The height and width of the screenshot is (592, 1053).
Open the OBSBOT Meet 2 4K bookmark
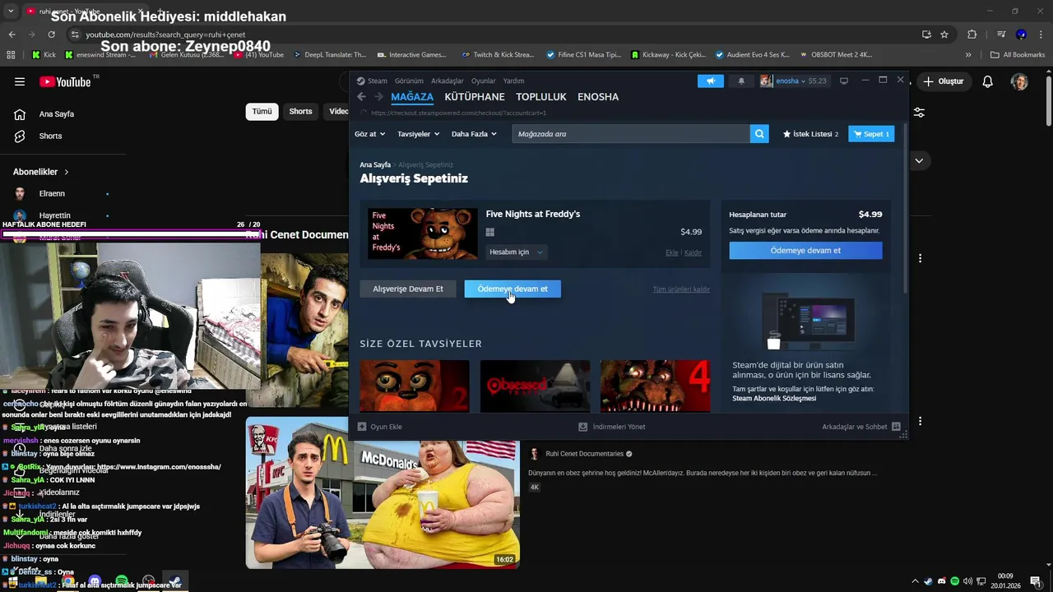coord(835,55)
